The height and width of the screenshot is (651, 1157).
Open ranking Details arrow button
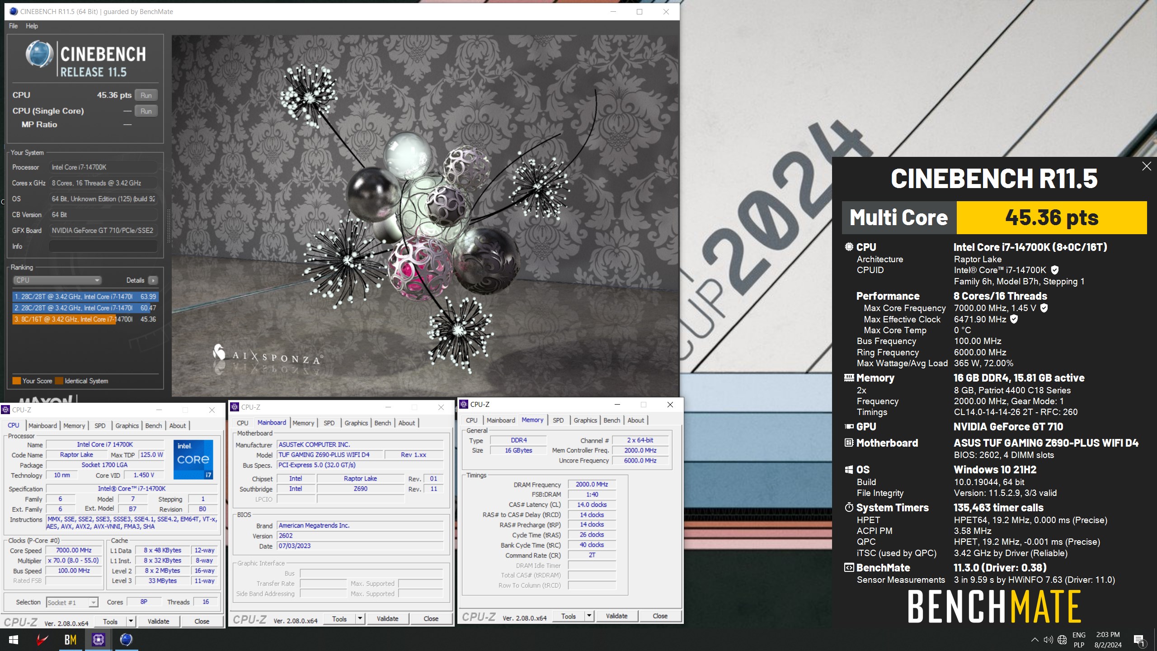coord(153,280)
